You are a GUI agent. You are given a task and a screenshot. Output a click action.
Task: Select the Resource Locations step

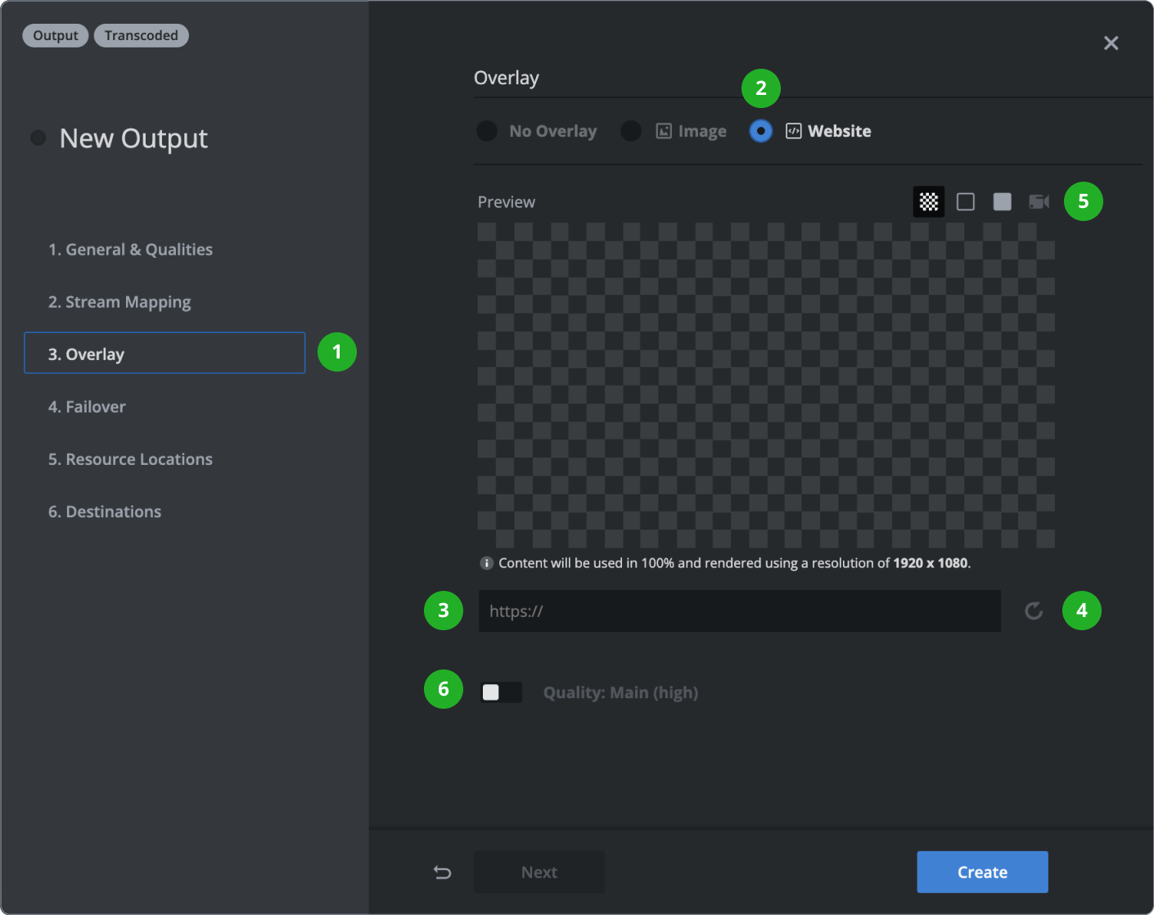click(130, 458)
